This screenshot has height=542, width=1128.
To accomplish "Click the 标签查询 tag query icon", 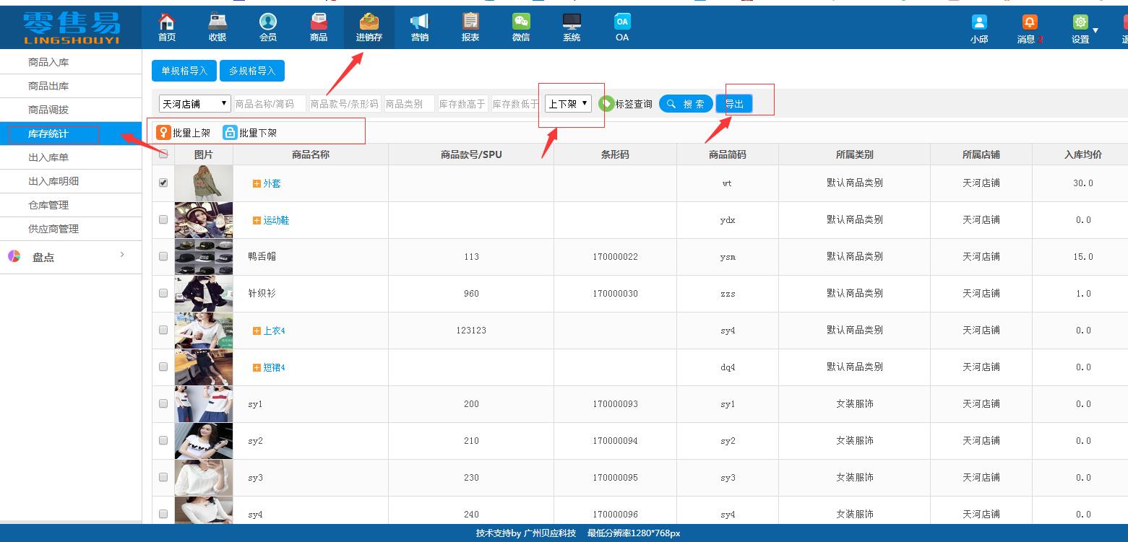I will click(x=606, y=104).
